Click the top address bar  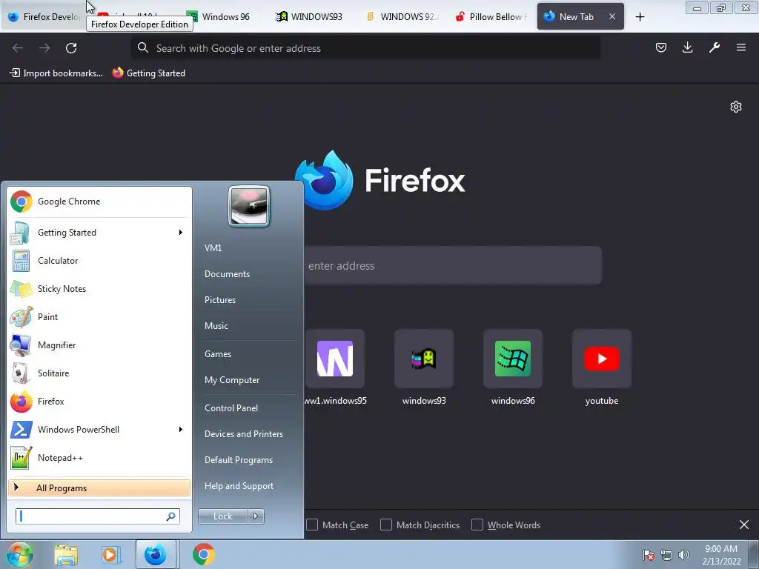pyautogui.click(x=365, y=48)
